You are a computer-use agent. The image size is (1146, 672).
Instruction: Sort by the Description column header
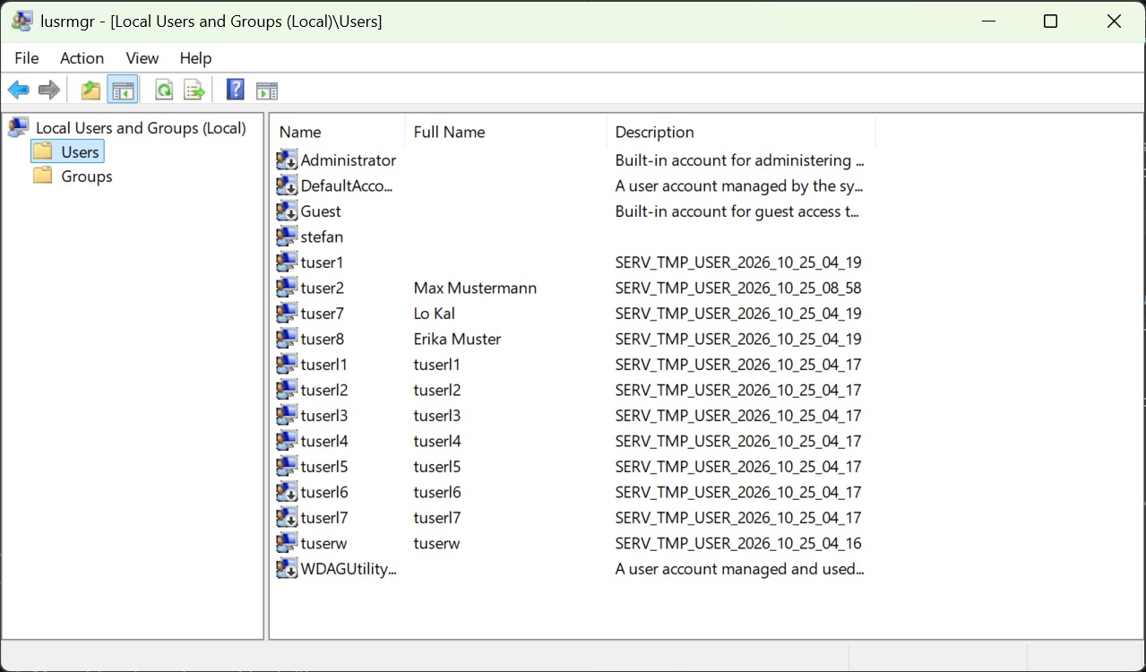(x=741, y=132)
